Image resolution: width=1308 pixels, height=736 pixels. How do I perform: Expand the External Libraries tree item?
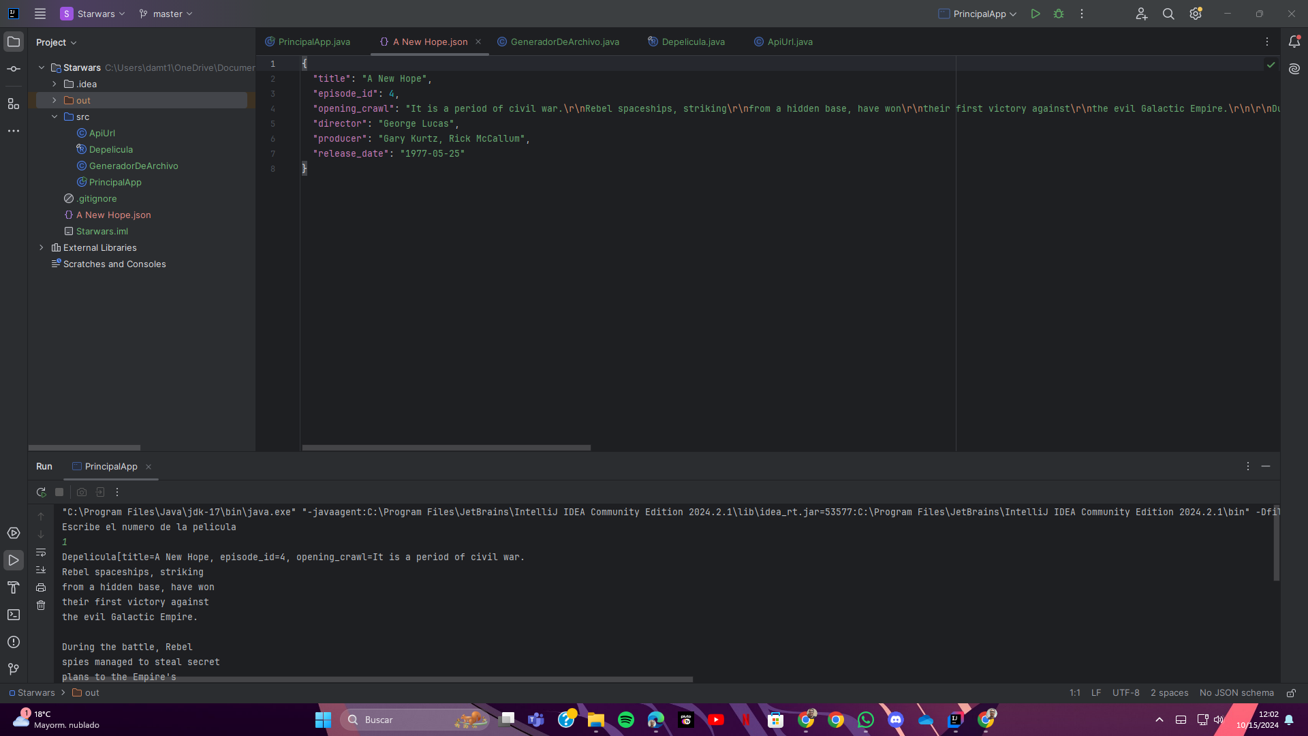pyautogui.click(x=40, y=247)
